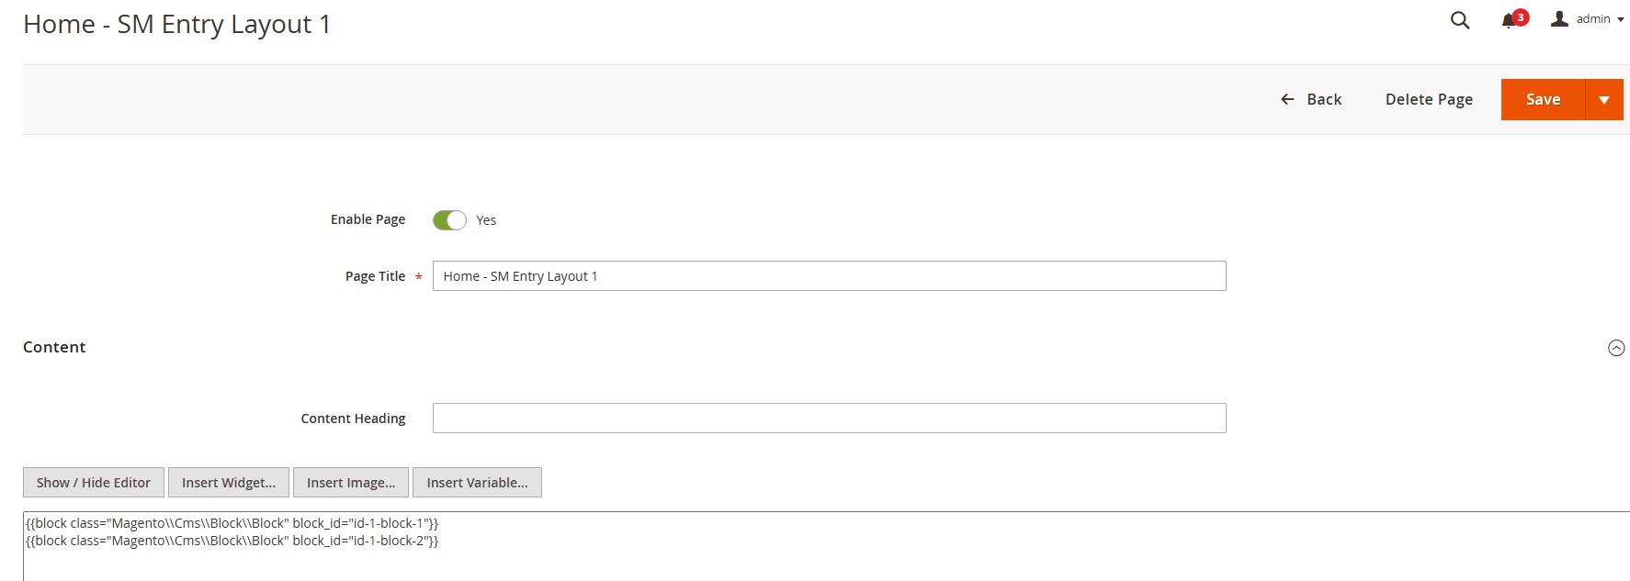The image size is (1630, 581).
Task: Open the notifications bell
Action: [1508, 22]
